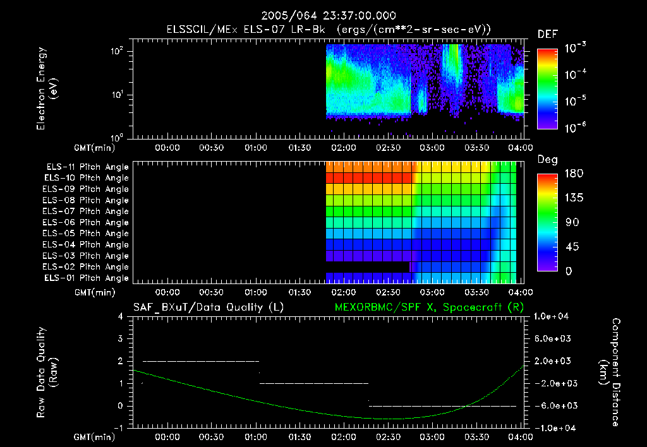Click the 2.0e+03 right axis value
This screenshot has width=647, height=447.
(x=553, y=361)
